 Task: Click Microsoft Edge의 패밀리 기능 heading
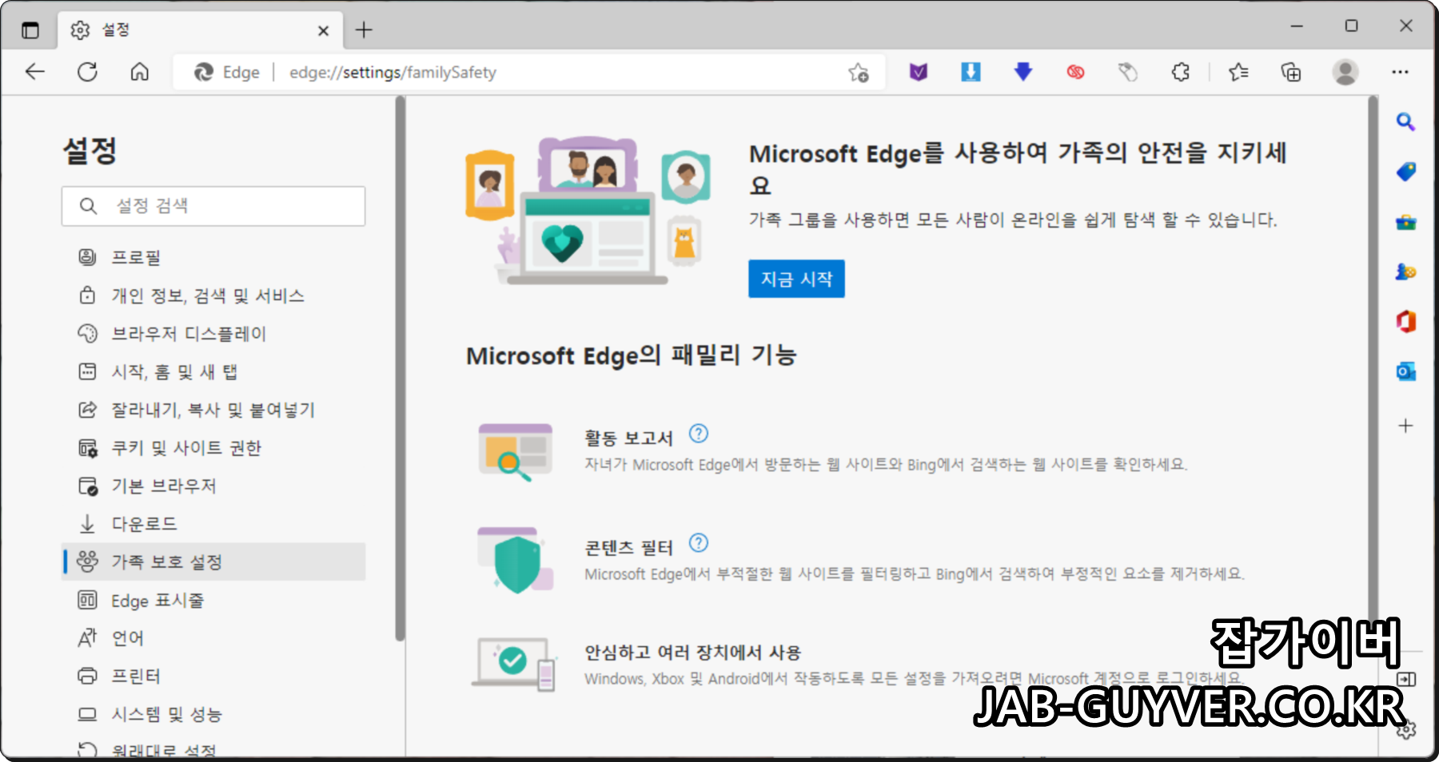[632, 355]
